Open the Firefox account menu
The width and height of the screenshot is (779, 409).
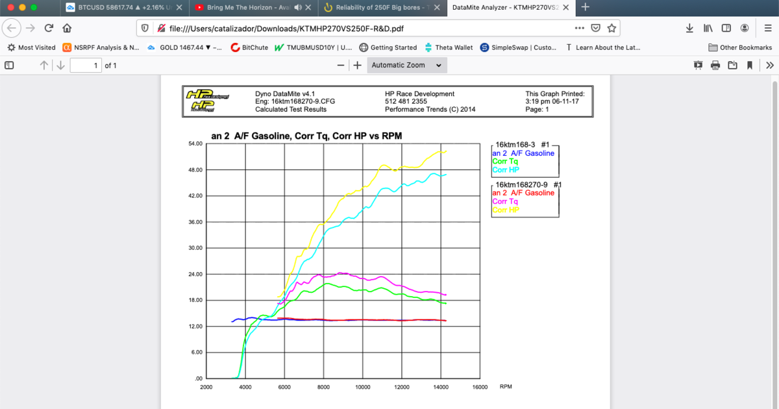[x=745, y=29]
